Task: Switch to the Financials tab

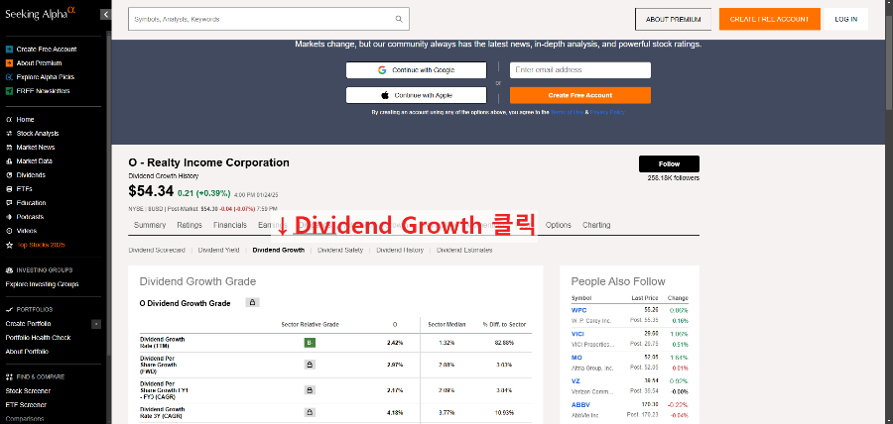Action: (230, 225)
